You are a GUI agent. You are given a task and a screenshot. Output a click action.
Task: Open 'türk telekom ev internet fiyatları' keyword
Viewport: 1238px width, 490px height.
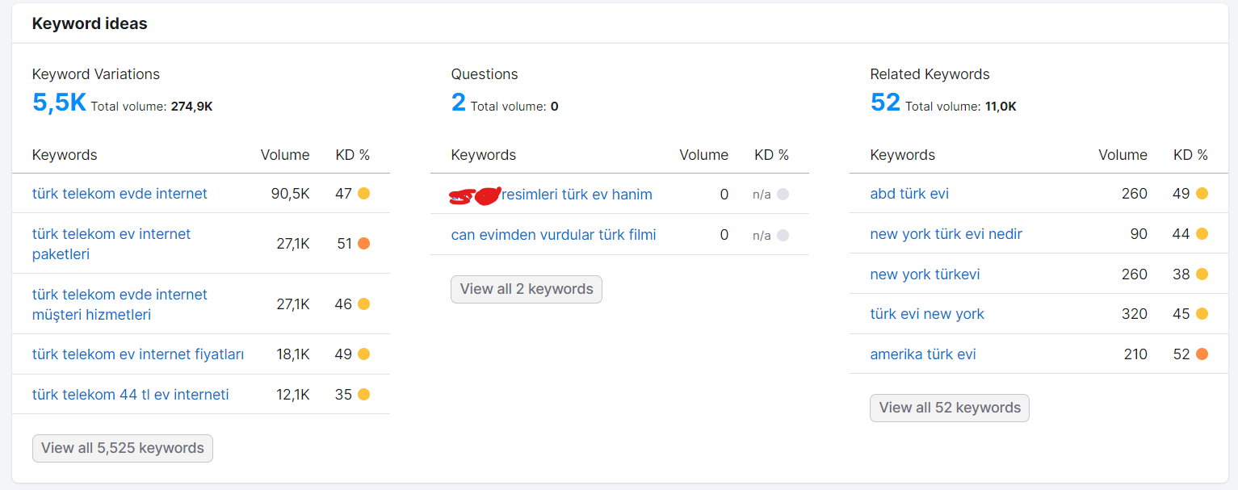pyautogui.click(x=138, y=354)
